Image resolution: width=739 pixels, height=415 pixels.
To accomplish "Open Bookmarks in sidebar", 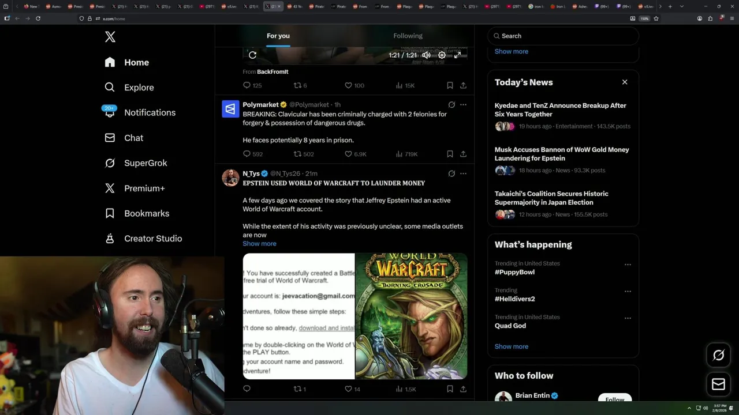I will coord(137,213).
